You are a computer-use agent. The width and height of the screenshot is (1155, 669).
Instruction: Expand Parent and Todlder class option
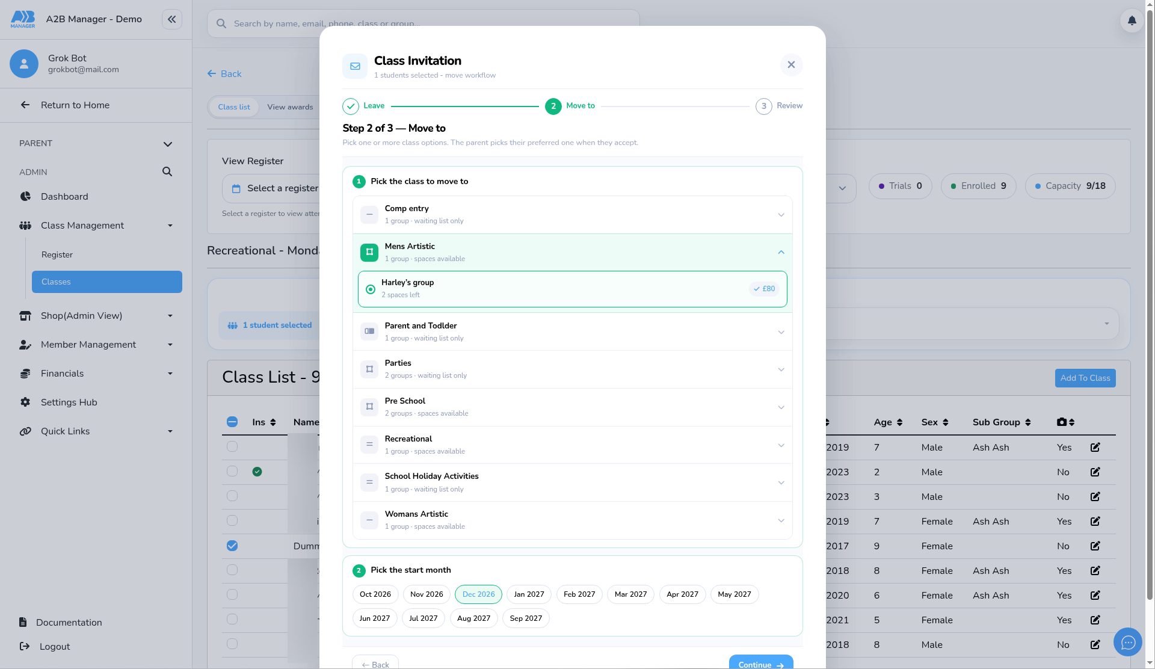point(572,331)
